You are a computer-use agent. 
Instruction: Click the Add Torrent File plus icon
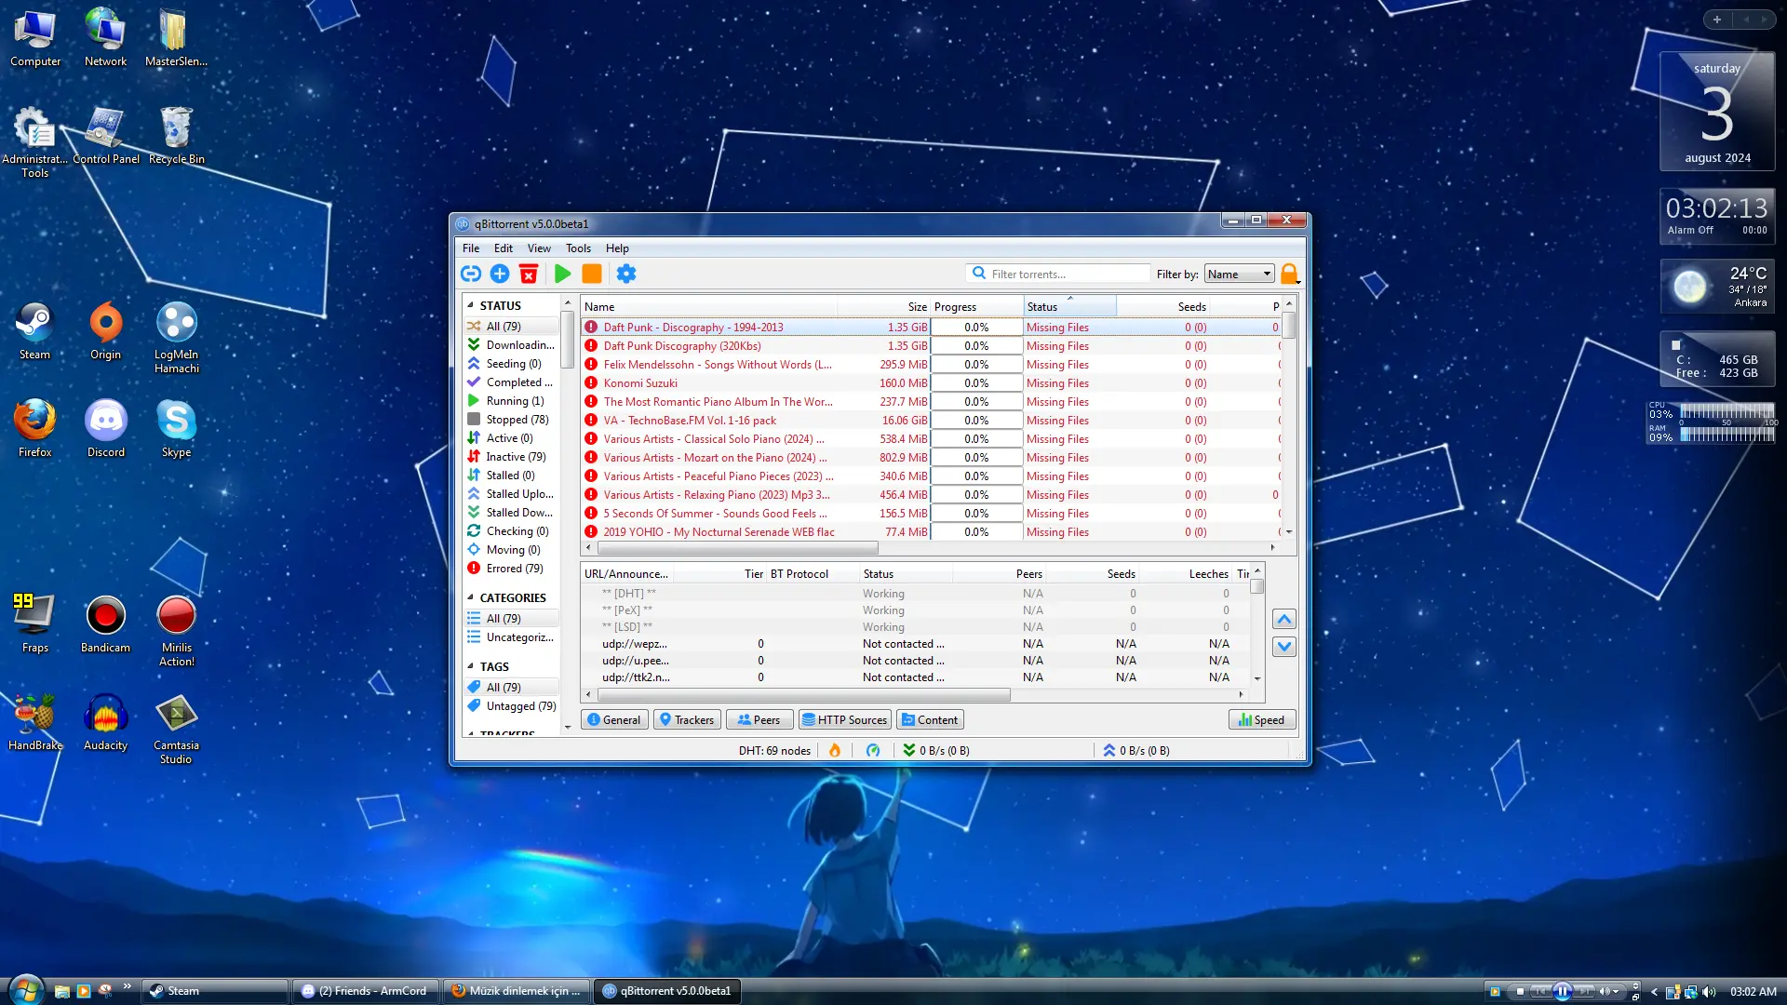pos(500,274)
